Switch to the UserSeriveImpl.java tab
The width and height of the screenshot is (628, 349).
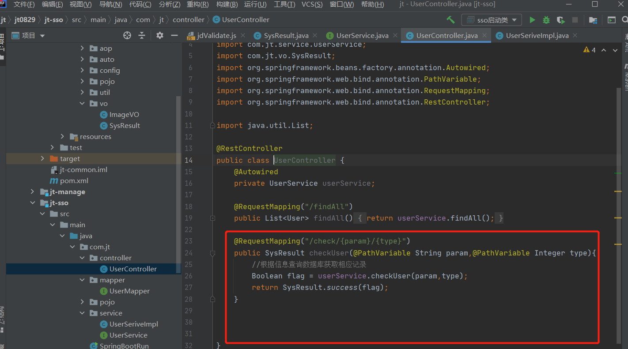[537, 35]
